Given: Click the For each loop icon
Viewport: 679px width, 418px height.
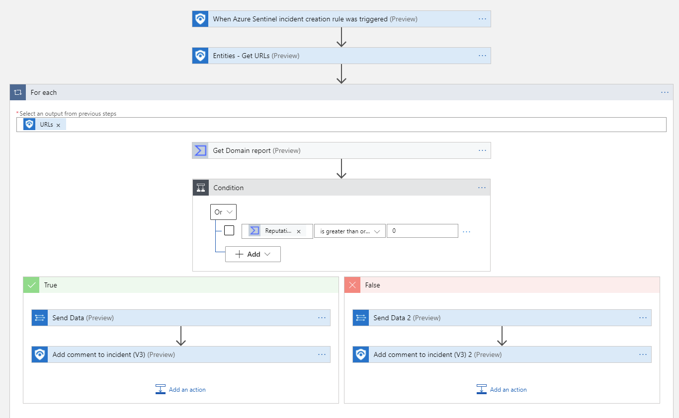Looking at the screenshot, I should point(18,92).
